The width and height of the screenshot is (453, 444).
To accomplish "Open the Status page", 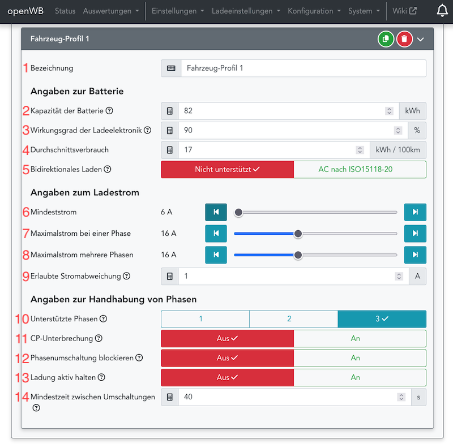I will point(65,11).
